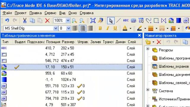The image size is (190, 107).
Task: Click the Размер column header
Action: tap(68, 42)
